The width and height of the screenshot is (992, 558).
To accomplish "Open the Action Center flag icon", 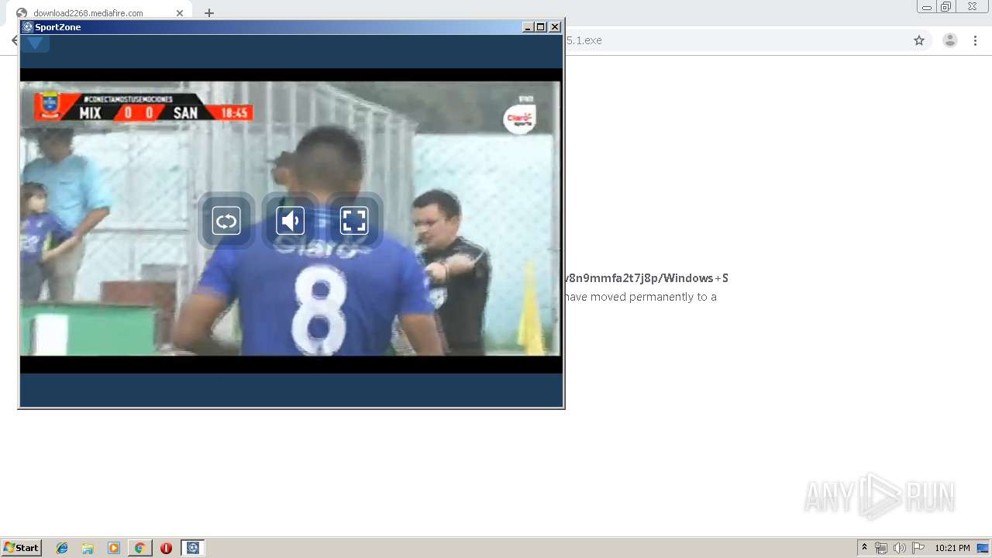I will coord(918,548).
